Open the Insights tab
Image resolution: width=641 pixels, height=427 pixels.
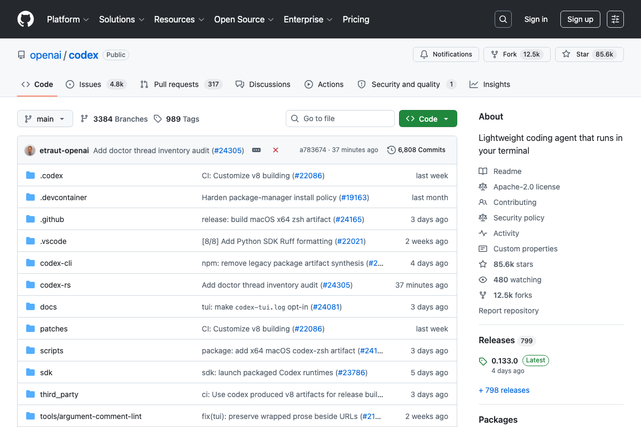click(x=490, y=84)
